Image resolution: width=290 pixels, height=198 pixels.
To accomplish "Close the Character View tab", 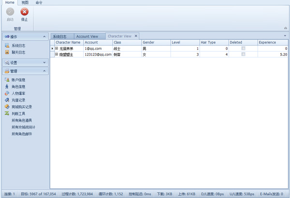I will pyautogui.click(x=136, y=36).
